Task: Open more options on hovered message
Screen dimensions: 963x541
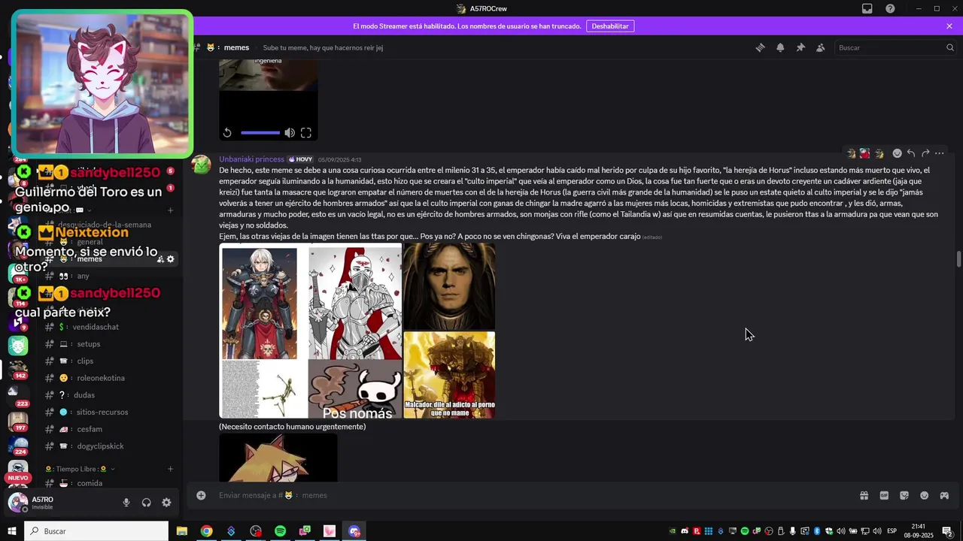Action: 940,153
